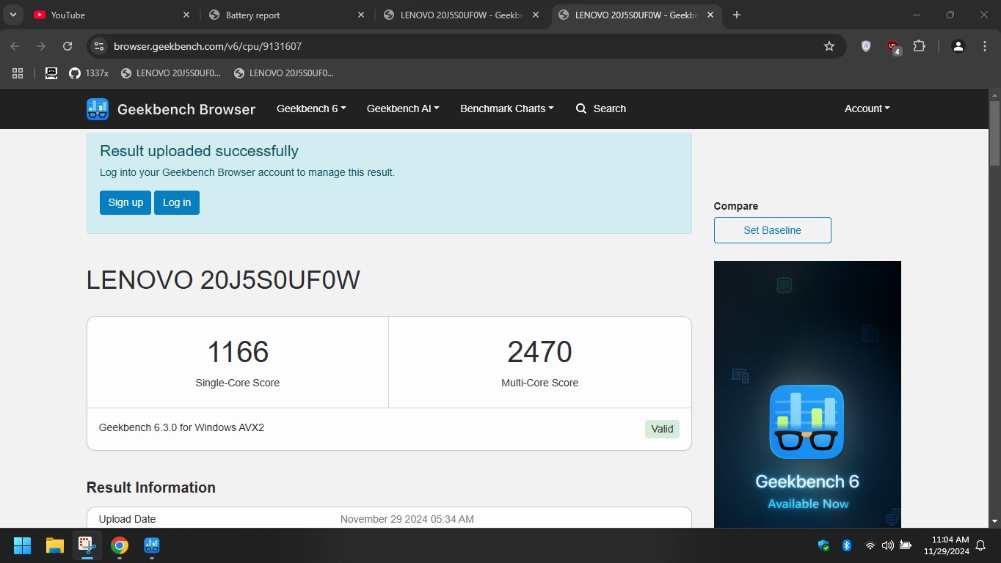
Task: Expand the Geekbench 6 dropdown menu
Action: coord(310,108)
